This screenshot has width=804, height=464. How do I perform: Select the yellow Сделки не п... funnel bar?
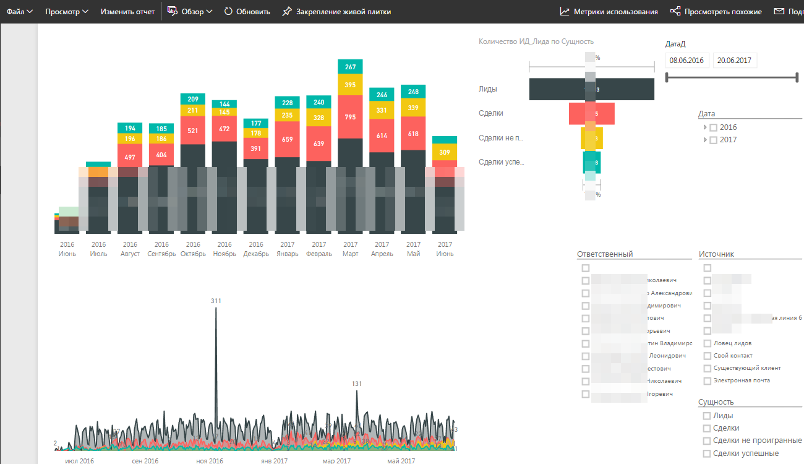pyautogui.click(x=592, y=138)
